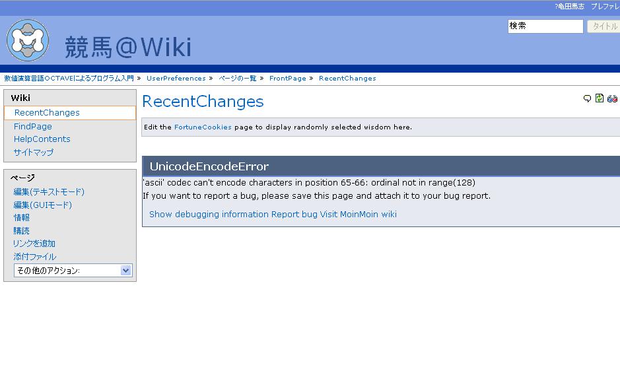
Task: Click inside the 検索 search field
Action: (x=545, y=26)
